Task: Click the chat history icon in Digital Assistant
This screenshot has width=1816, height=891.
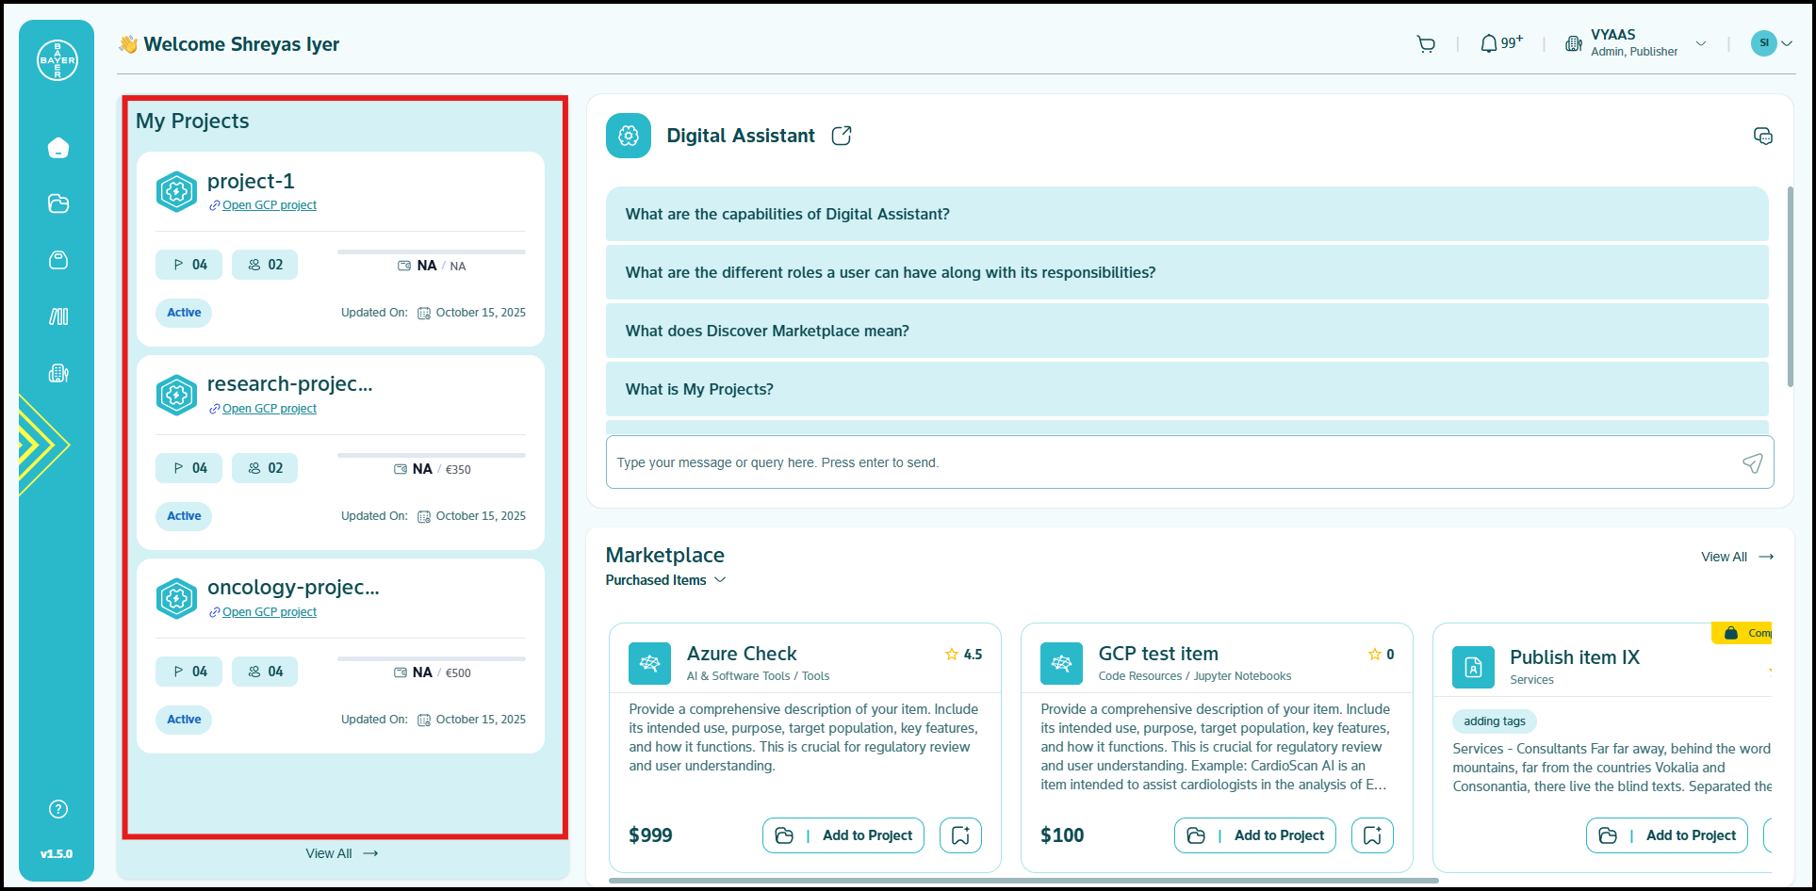Action: (1762, 136)
